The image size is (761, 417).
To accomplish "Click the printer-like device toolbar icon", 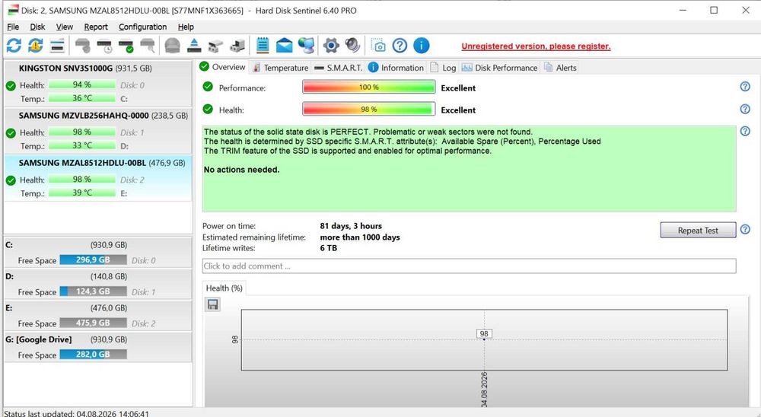I will coord(237,46).
